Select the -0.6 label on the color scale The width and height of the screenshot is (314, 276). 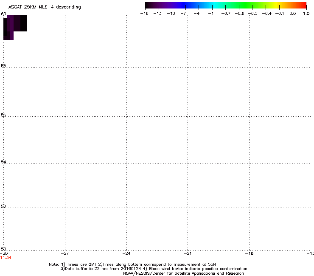click(239, 14)
